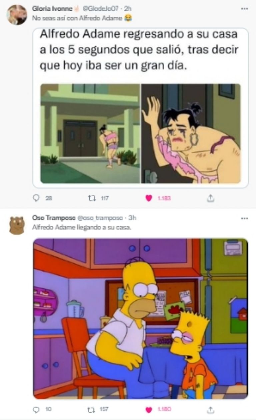Open reply icon on Gloria Ivonne's tweet

(36, 198)
